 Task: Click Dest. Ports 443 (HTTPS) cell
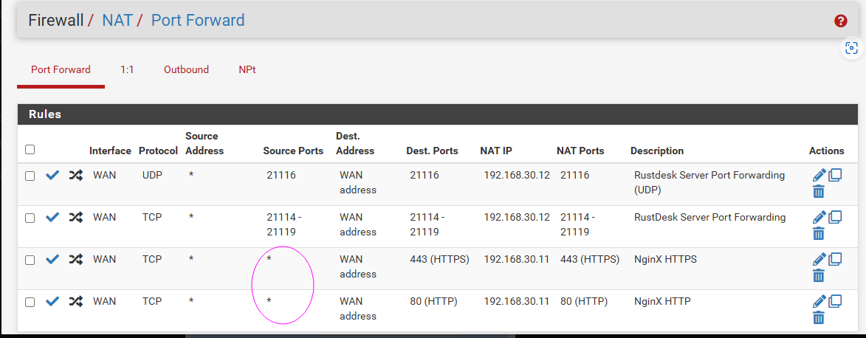pos(439,260)
